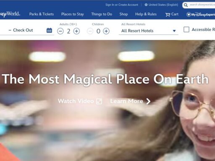The image size is (215, 161).
Task: Open the Parks & Tickets menu
Action: click(42, 14)
